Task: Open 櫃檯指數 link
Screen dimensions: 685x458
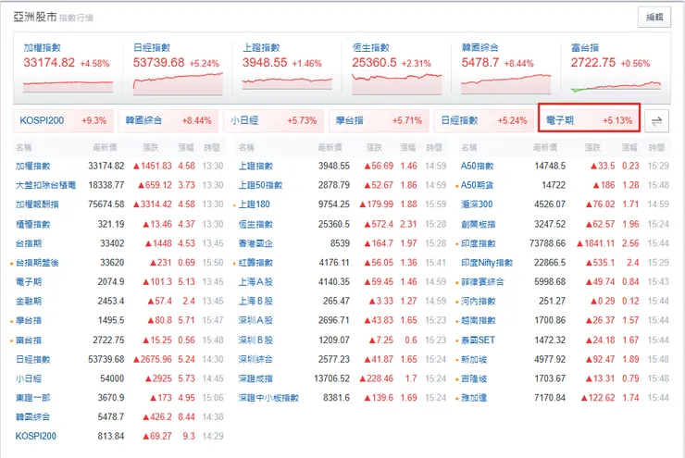Action: 33,225
